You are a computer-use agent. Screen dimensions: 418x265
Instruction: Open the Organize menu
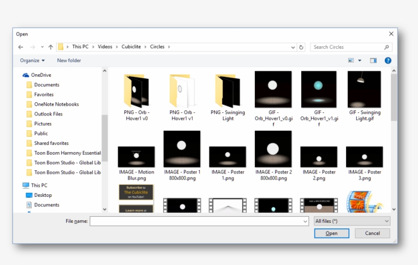click(32, 61)
